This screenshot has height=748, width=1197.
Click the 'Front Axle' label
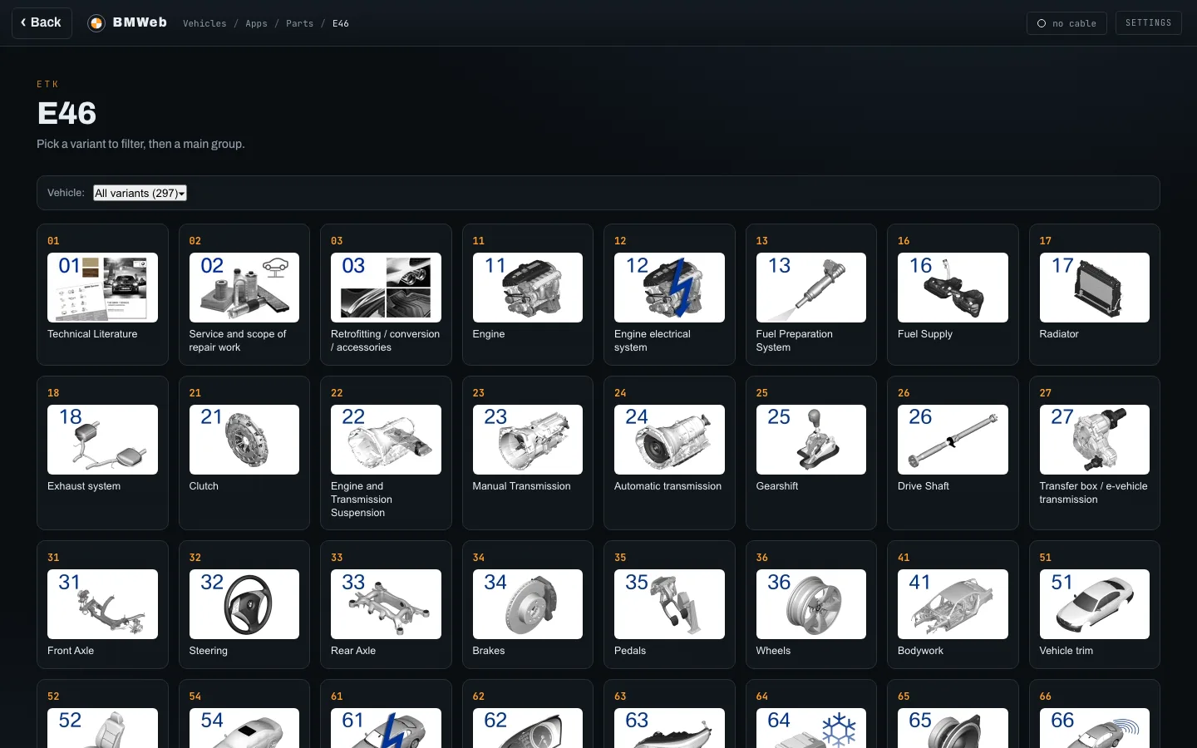point(71,651)
